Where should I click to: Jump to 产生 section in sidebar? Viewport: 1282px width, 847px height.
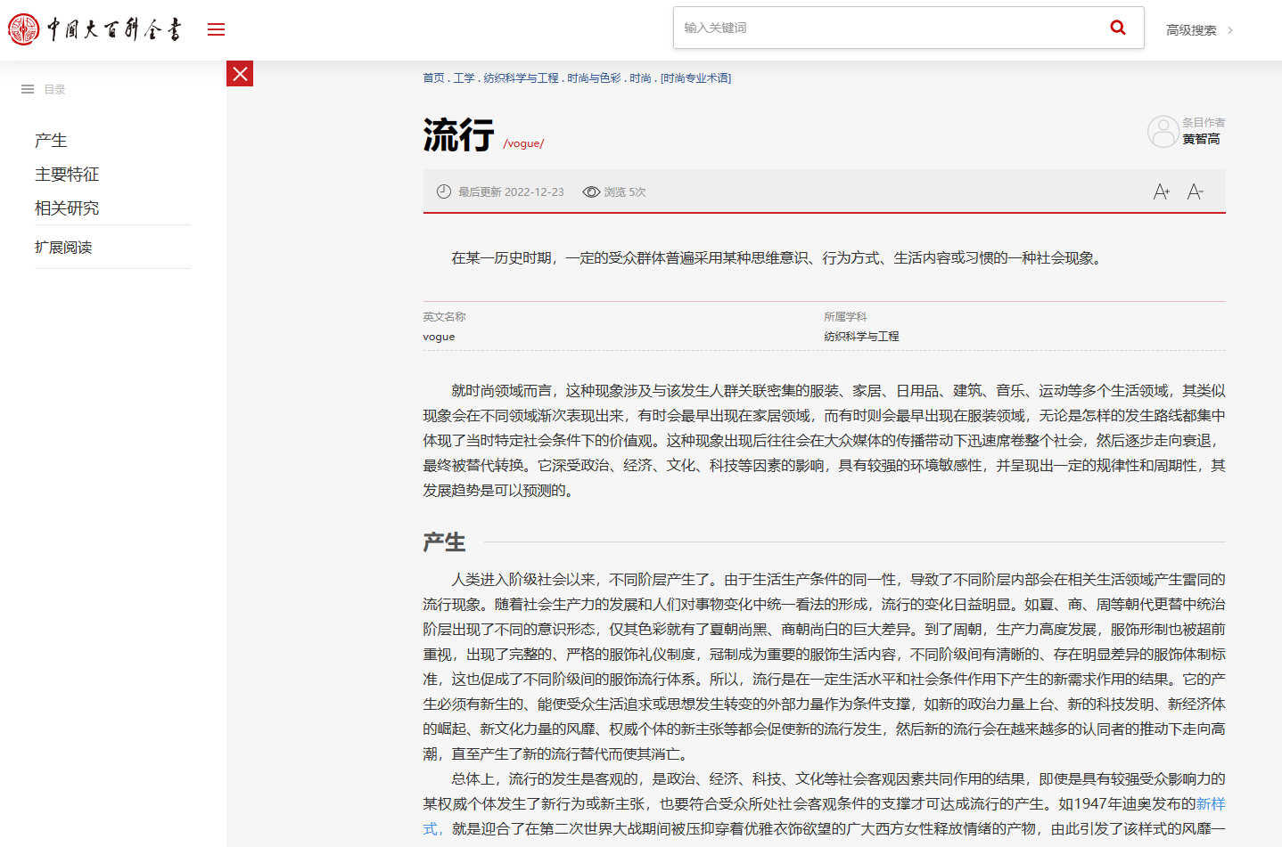[51, 141]
